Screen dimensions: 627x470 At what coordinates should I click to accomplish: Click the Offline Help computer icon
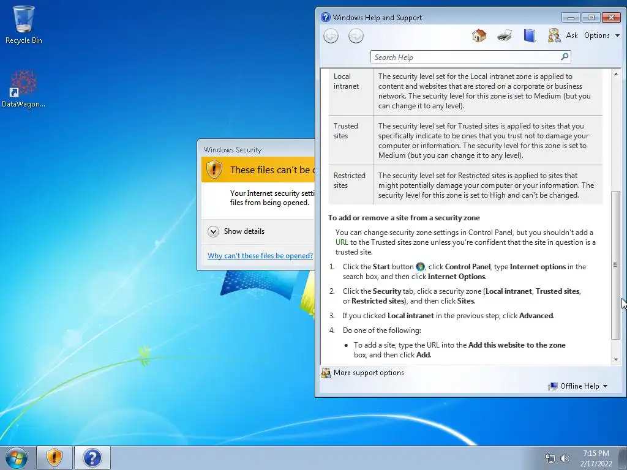click(553, 386)
